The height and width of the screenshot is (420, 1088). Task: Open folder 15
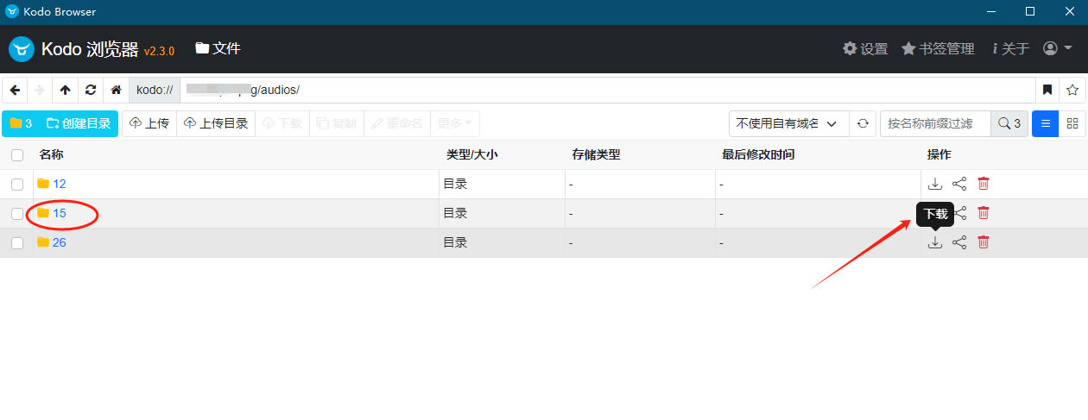(60, 213)
